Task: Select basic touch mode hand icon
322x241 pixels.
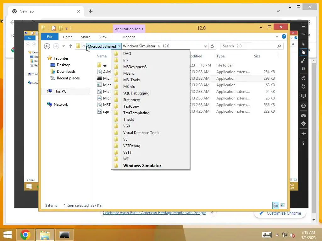Action: tap(303, 52)
